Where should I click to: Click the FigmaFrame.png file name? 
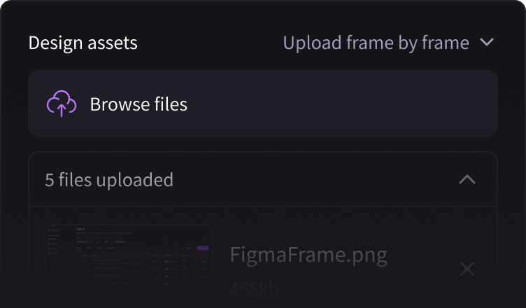308,255
